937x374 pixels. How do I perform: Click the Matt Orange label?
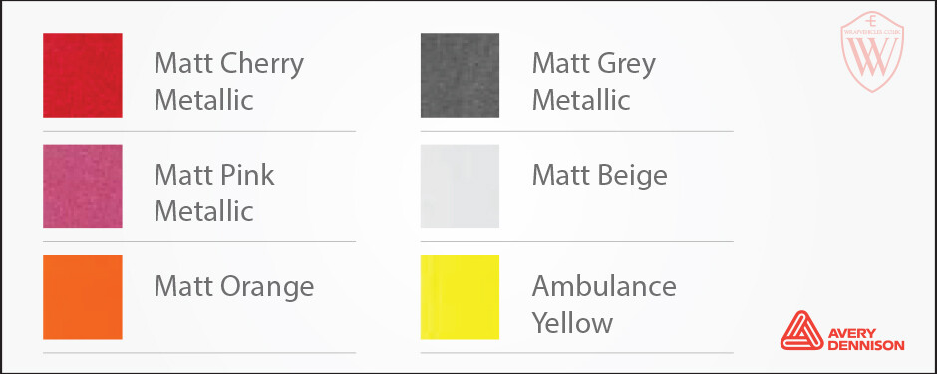(x=234, y=287)
